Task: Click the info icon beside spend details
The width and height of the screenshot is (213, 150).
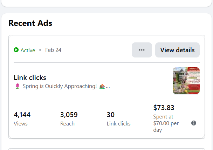Action: (x=194, y=123)
